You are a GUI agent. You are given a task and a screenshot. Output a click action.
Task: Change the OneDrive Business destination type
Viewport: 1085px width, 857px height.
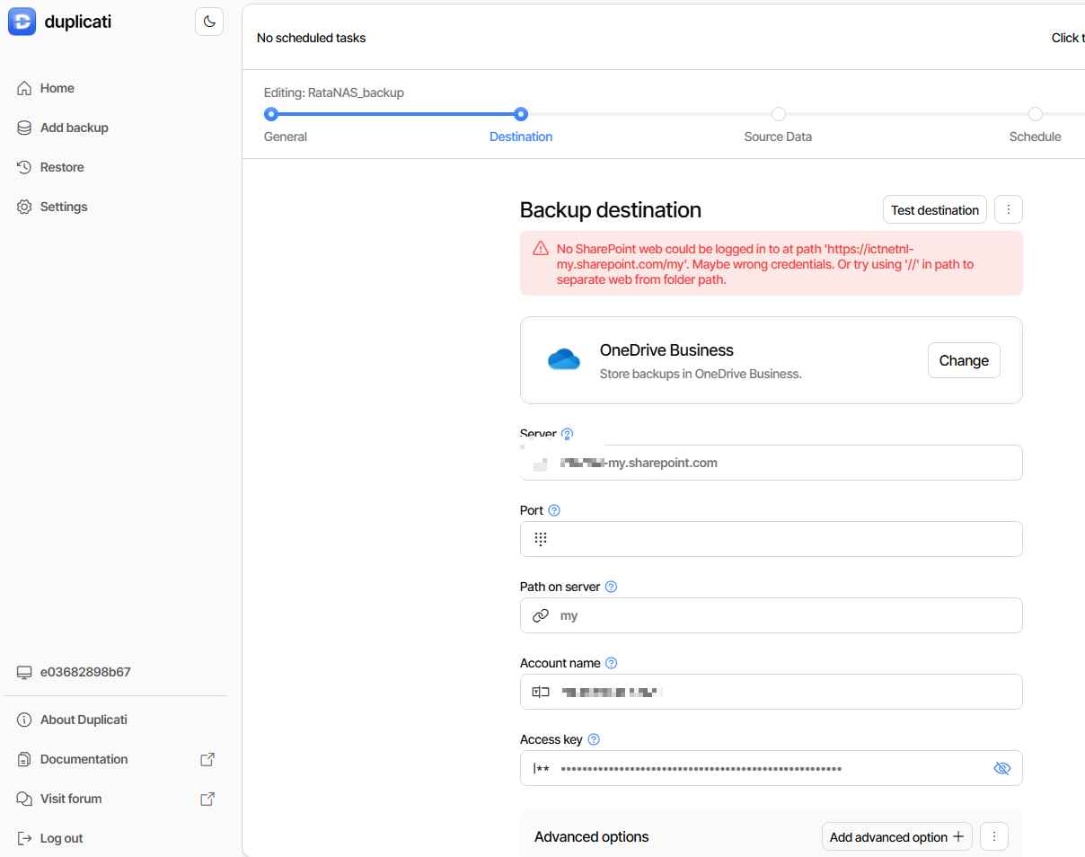(963, 360)
